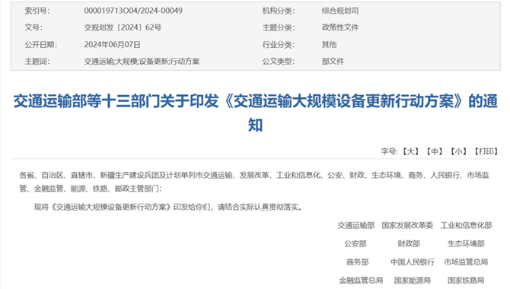Click signatory 国家发展改革委

[407, 225]
